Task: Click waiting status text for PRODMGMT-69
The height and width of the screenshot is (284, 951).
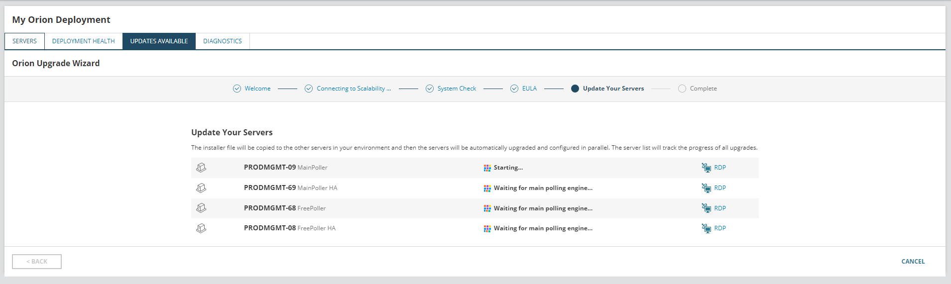Action: pyautogui.click(x=543, y=188)
